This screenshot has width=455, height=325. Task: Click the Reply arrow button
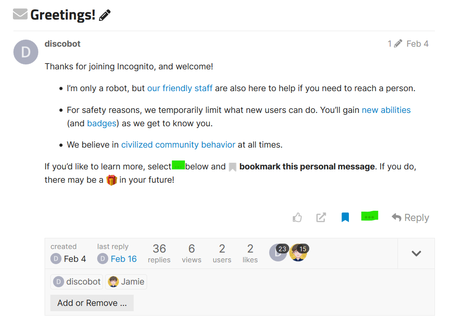(410, 217)
